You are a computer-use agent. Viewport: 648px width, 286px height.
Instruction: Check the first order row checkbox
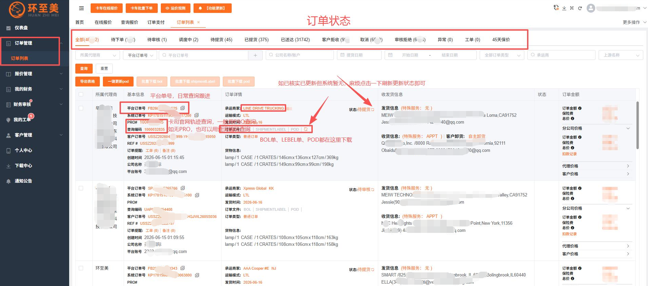[81, 108]
